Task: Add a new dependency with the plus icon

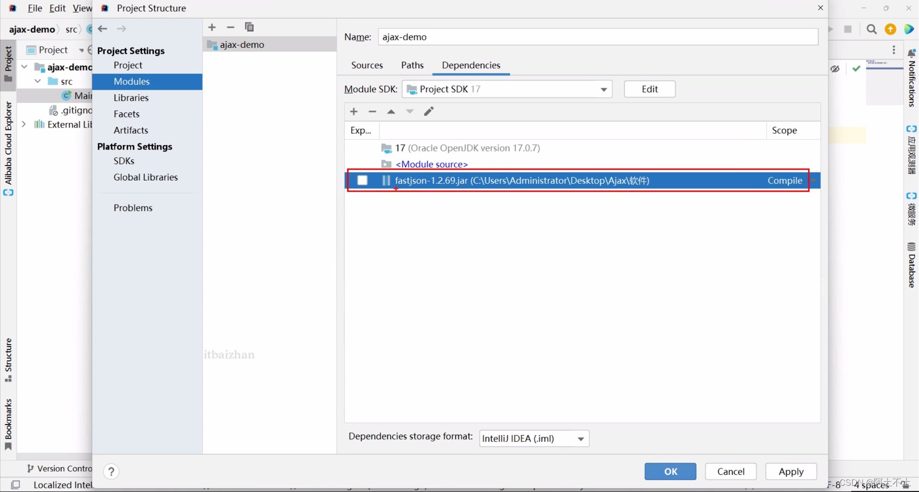Action: (353, 111)
